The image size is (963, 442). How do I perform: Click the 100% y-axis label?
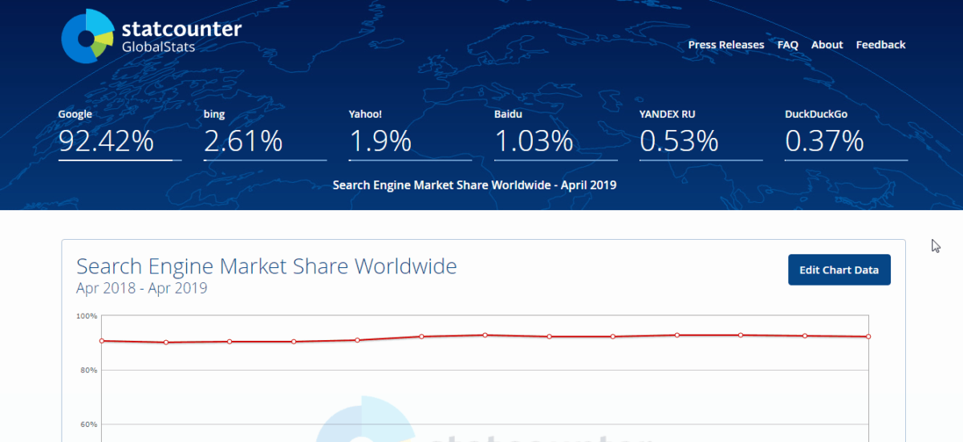87,316
